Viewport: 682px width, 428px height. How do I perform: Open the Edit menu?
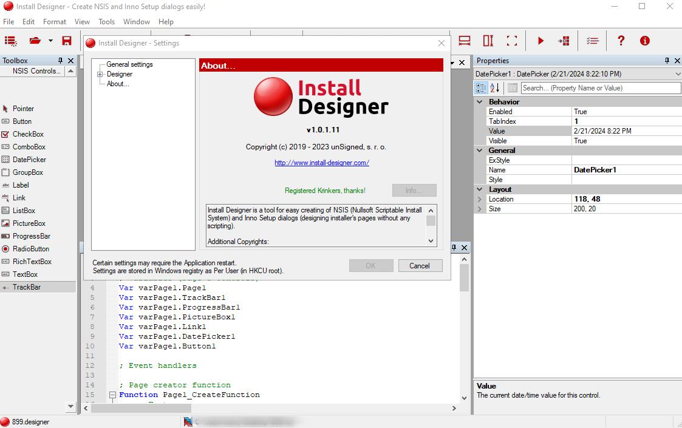pyautogui.click(x=29, y=22)
